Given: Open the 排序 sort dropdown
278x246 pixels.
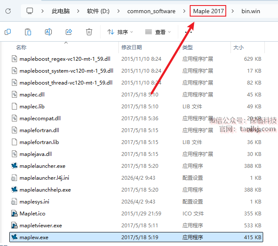Looking at the screenshot, I should click(120, 32).
